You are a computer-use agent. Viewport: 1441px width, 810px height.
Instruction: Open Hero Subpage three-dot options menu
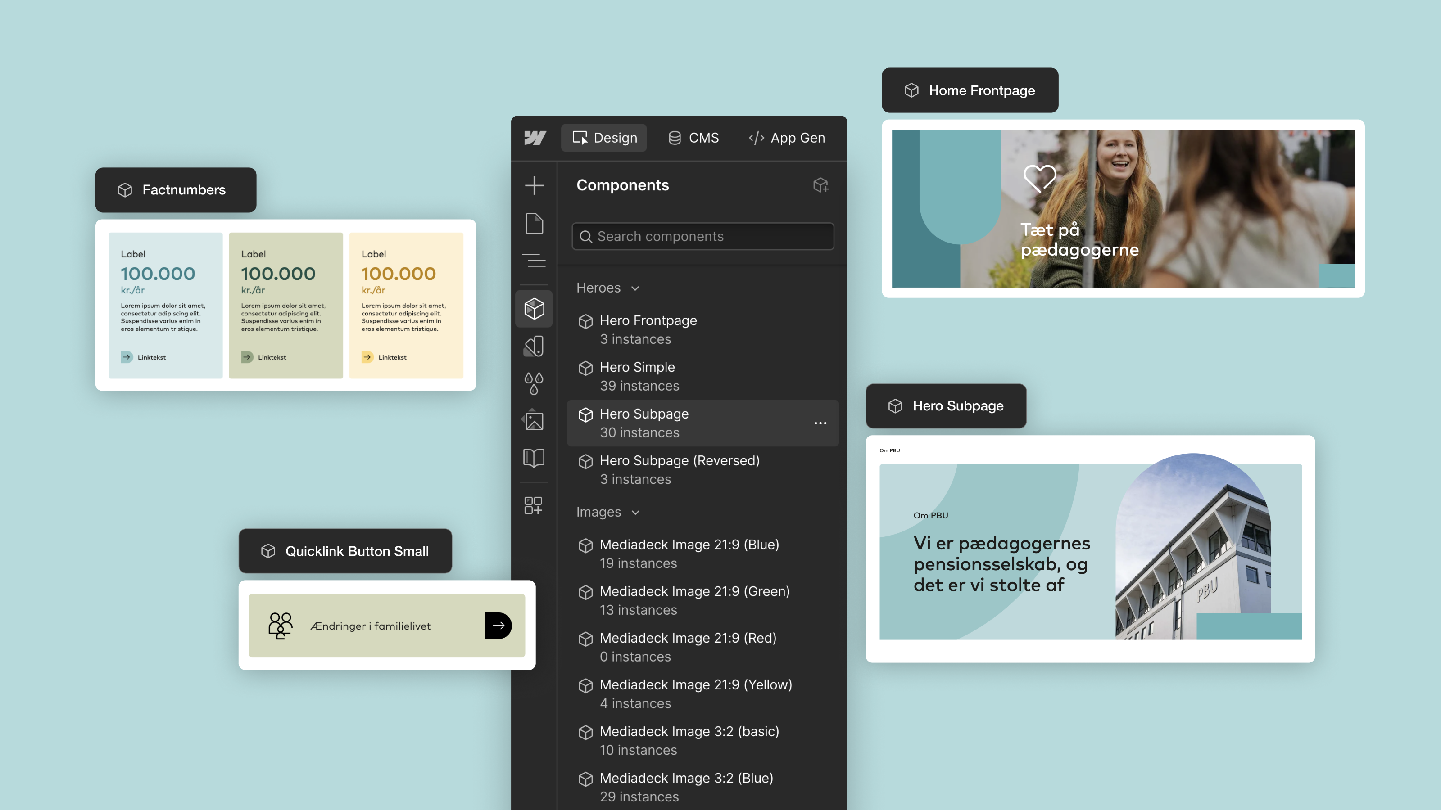pyautogui.click(x=820, y=423)
